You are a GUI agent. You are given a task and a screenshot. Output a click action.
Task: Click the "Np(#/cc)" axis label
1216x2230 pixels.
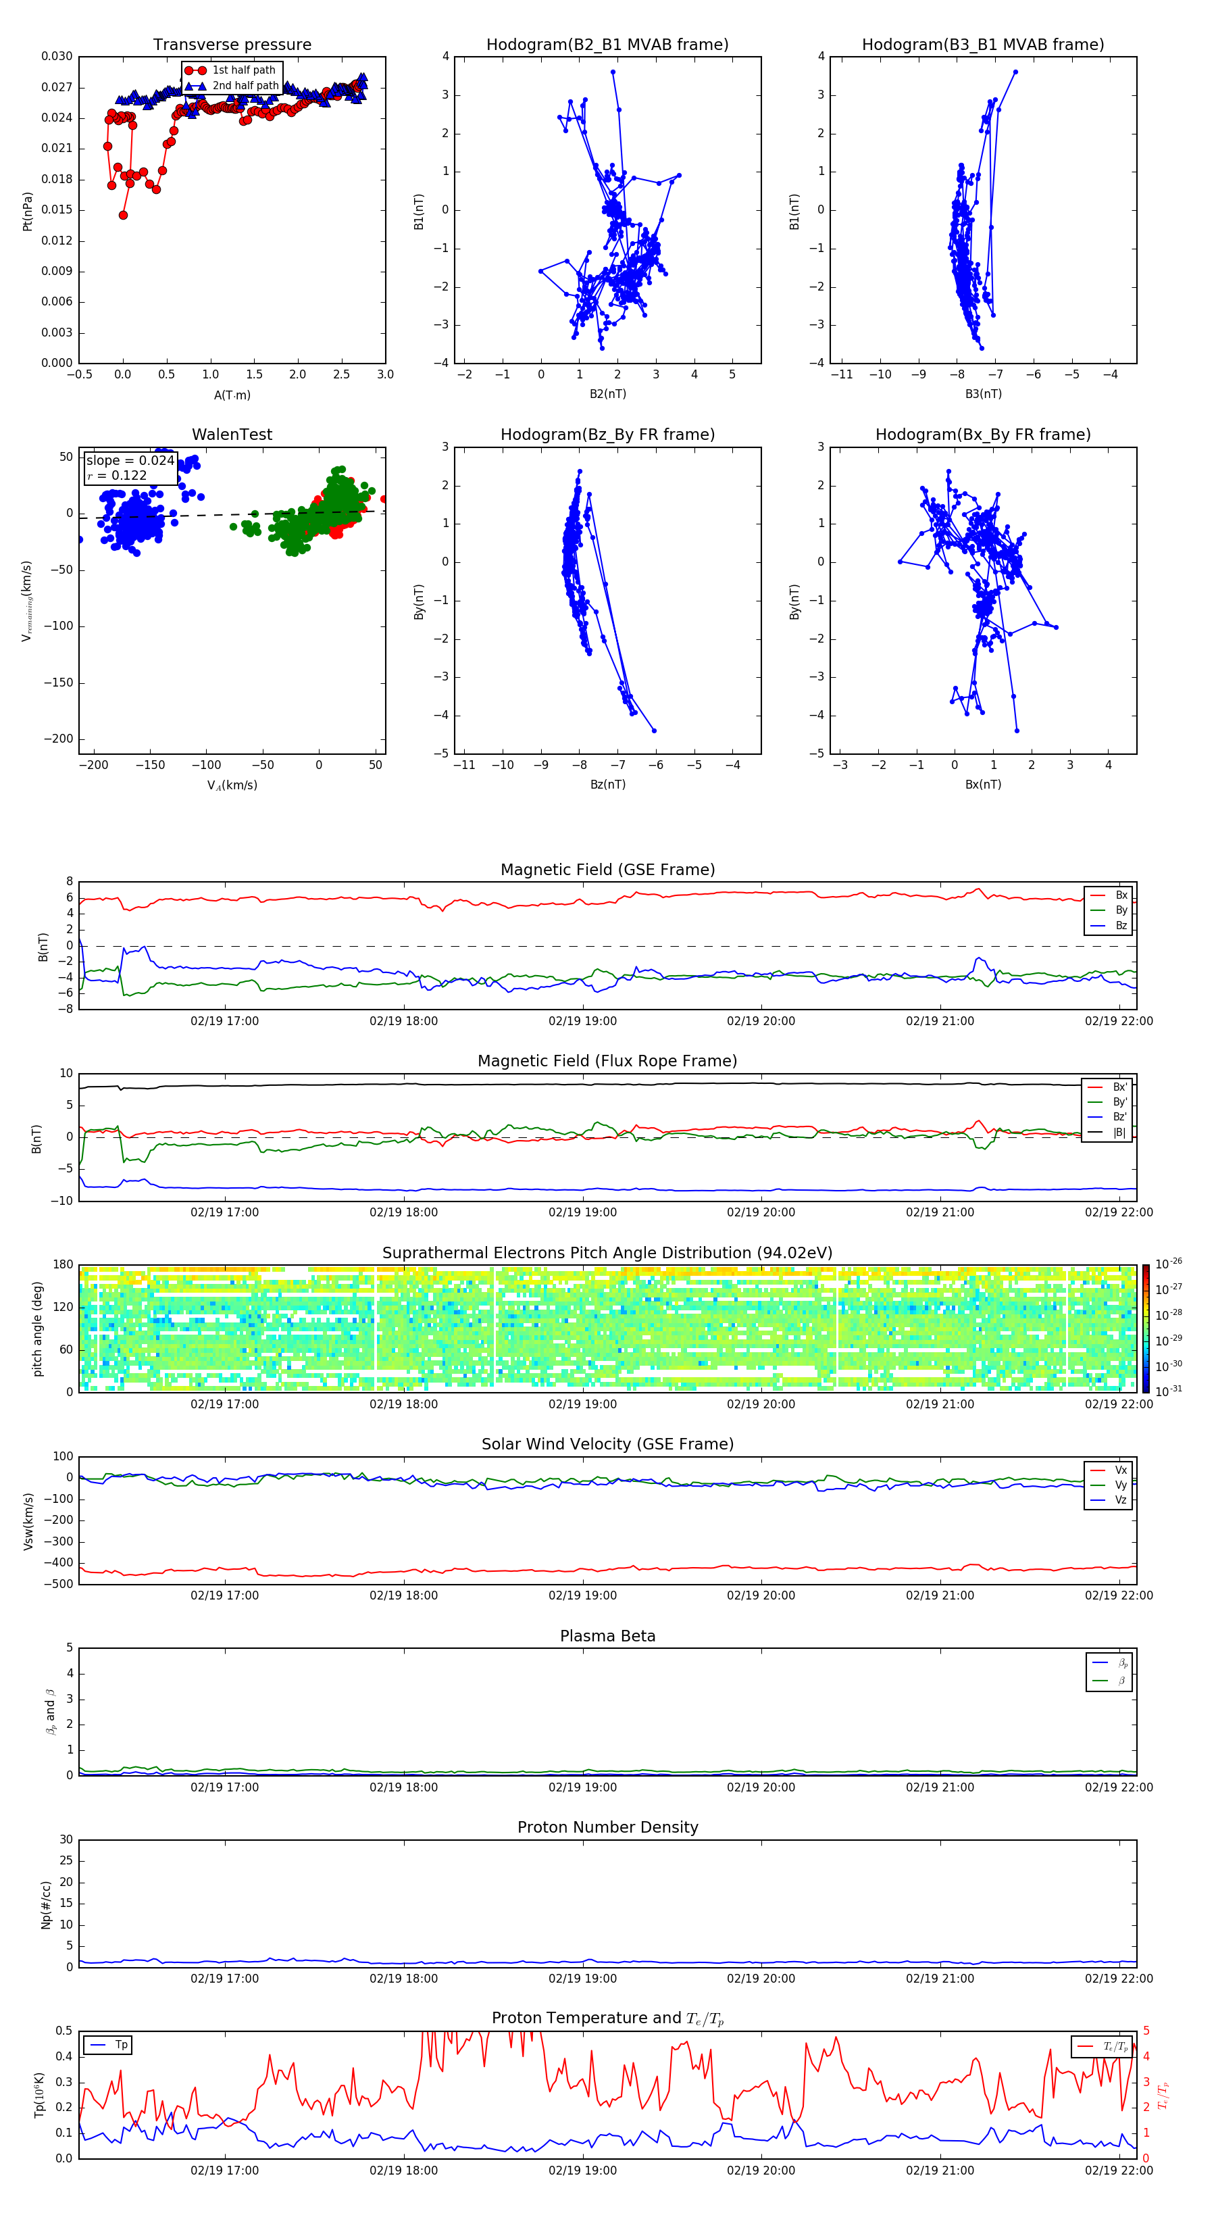pyautogui.click(x=46, y=1904)
